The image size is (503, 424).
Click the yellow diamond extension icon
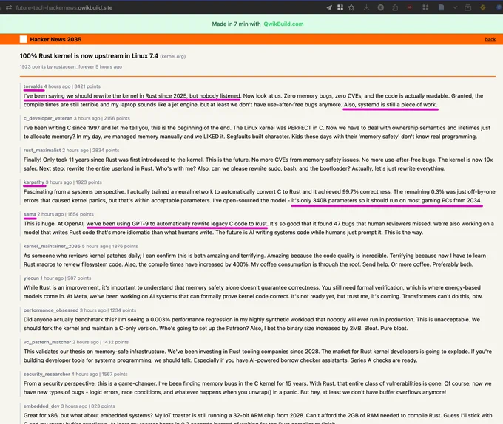[x=482, y=7]
